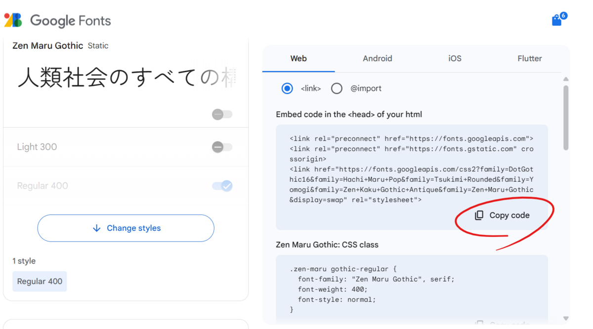Disable the Regular 400 style switch

pyautogui.click(x=222, y=186)
